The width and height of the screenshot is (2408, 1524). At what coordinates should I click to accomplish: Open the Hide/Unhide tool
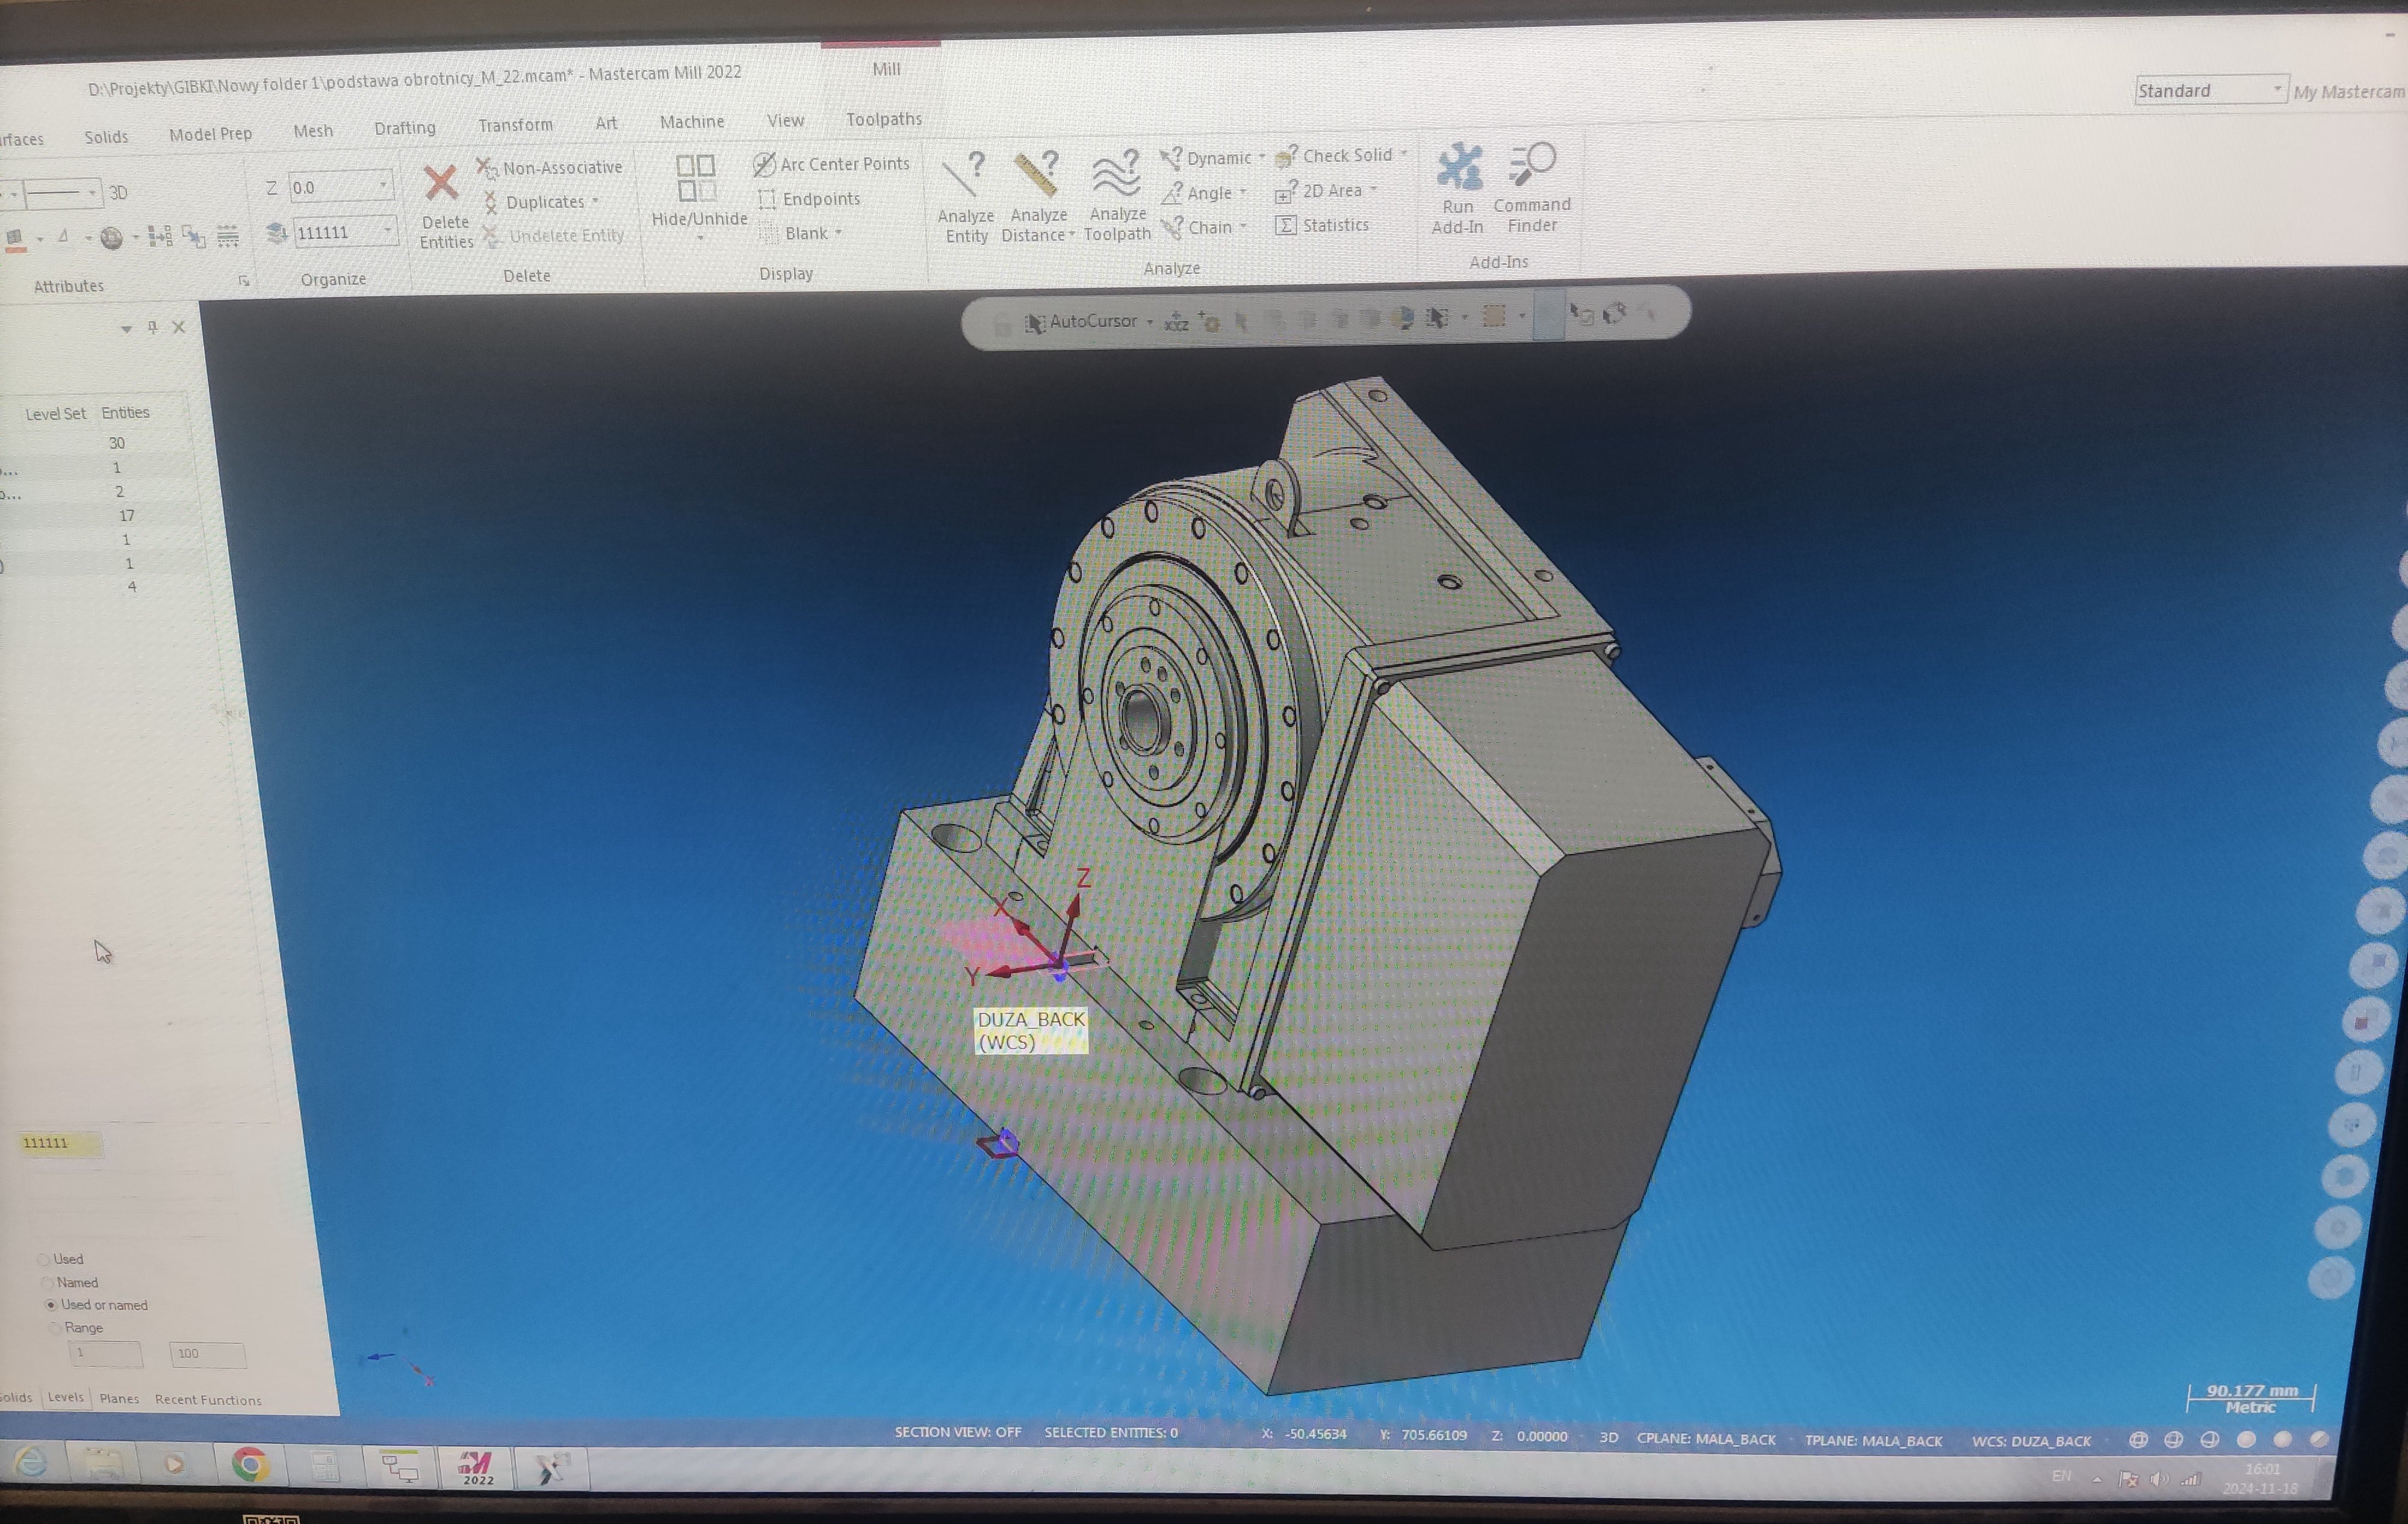point(696,179)
